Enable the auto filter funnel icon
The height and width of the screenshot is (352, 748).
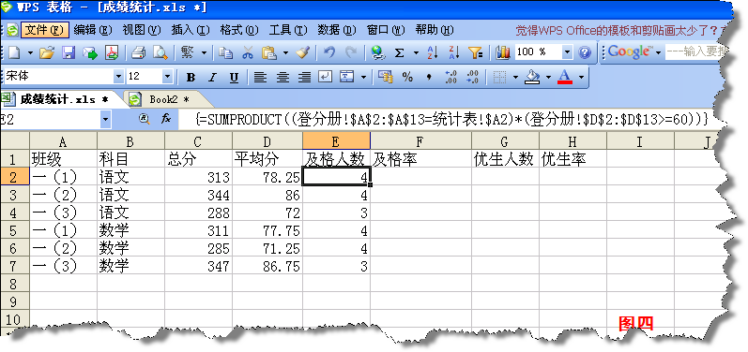pos(476,52)
